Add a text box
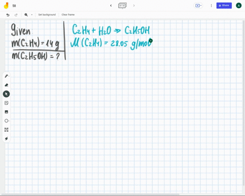 coord(6,130)
